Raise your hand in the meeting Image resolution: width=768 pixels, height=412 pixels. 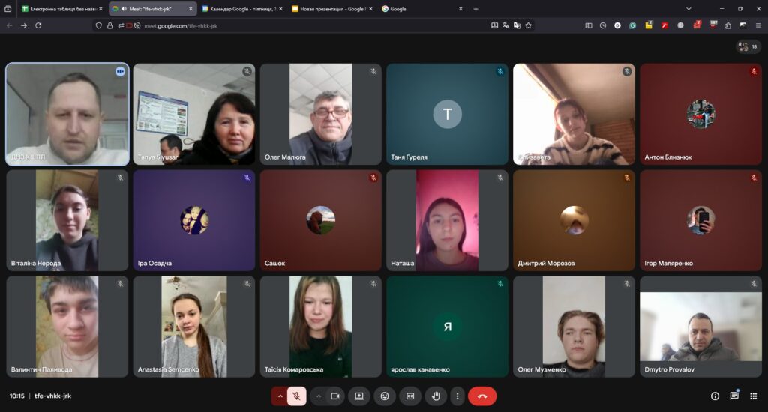coord(436,396)
